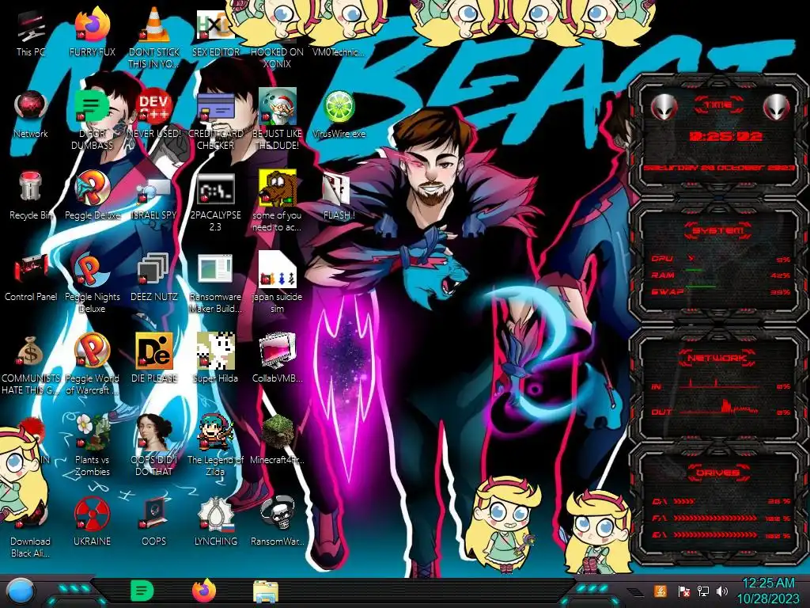
Task: Open the taskbar clock showing 12:25 AM
Action: click(768, 591)
